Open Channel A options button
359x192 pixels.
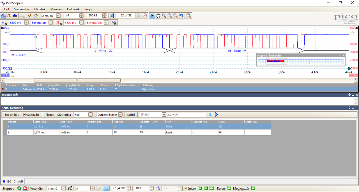click(x=4, y=23)
